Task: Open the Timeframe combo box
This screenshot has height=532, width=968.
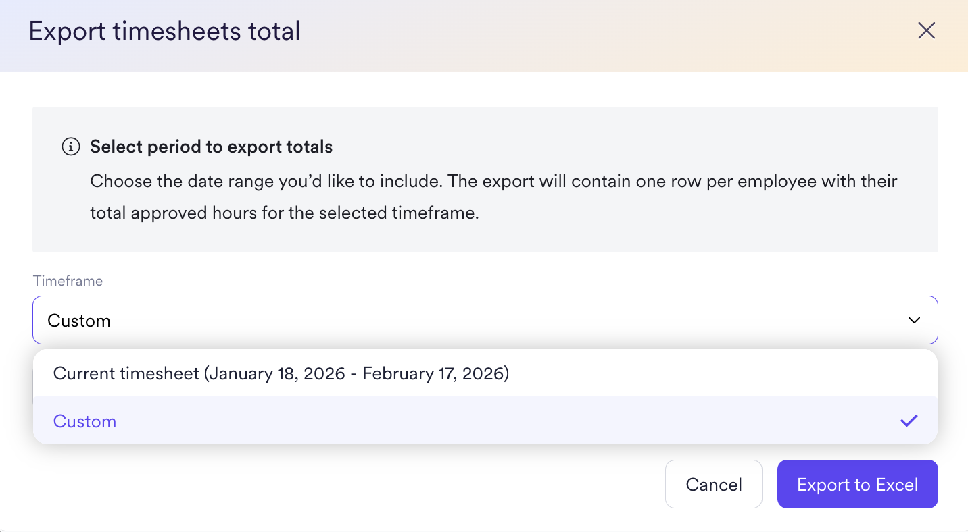Action: pos(473,320)
